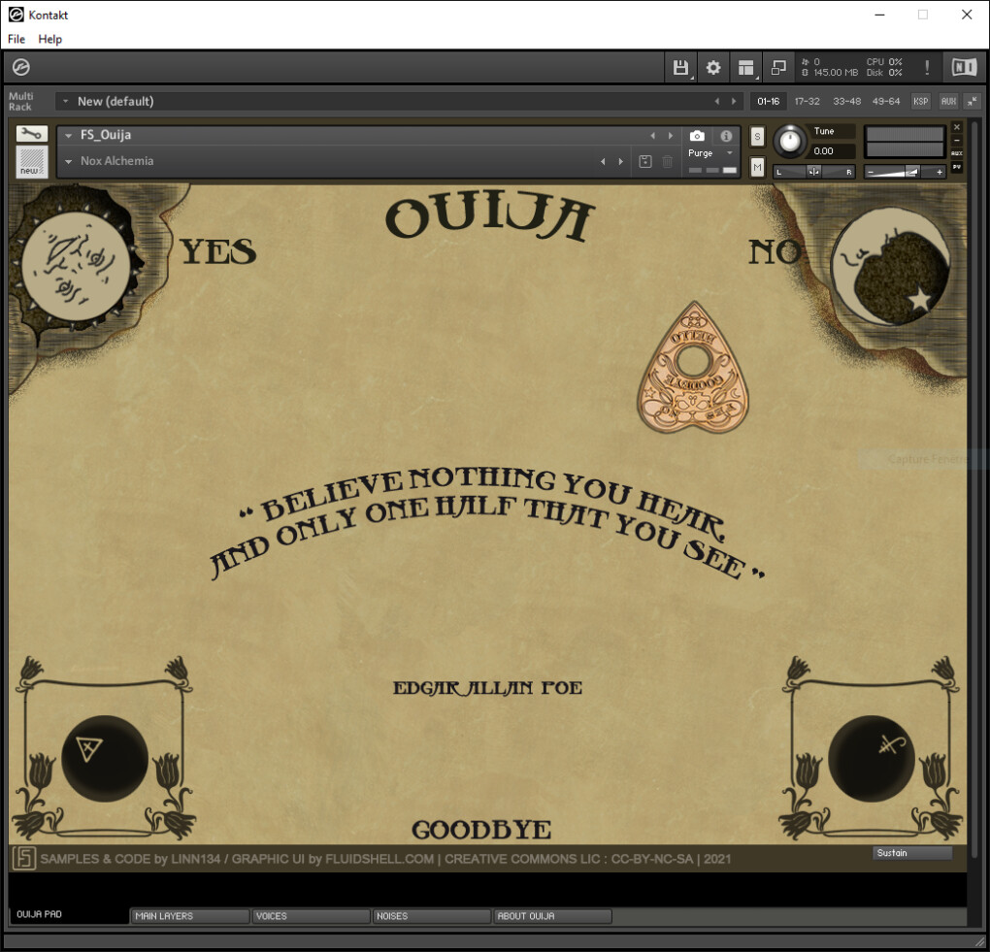Click the Fluidshell logo in the footer bar

pyautogui.click(x=24, y=859)
